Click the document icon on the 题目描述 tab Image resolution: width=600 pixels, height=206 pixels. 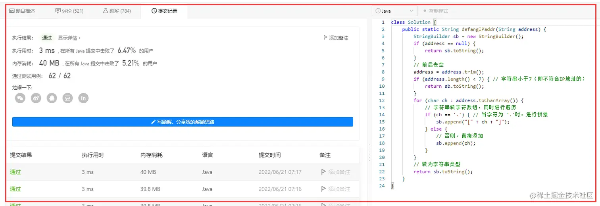pyautogui.click(x=12, y=11)
